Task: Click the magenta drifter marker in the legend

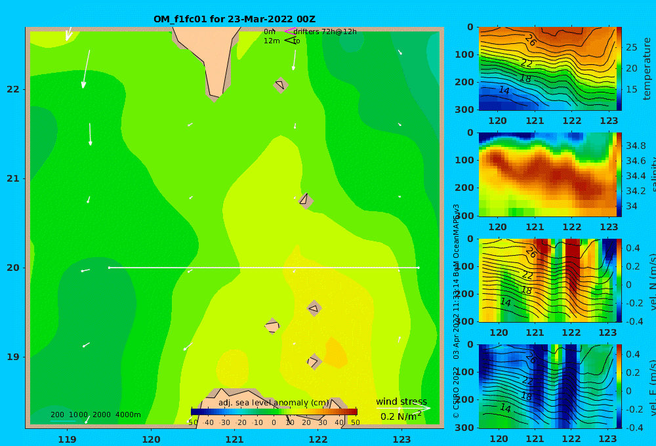Action: click(x=290, y=31)
